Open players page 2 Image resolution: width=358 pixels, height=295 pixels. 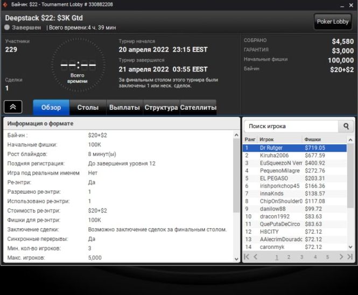(289, 257)
